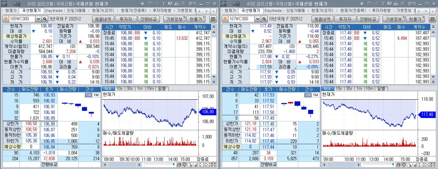Open 현물가 dropdown button in right window
Viewport: 438px width, 169px height.
415,19
